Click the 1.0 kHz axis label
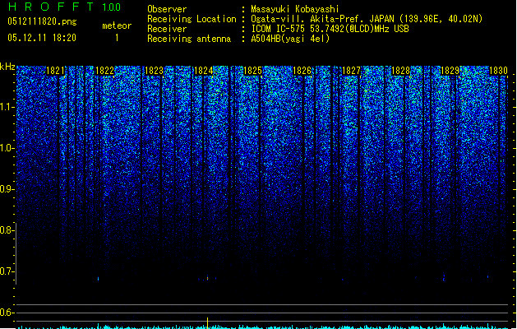This screenshot has width=517, height=329. click(x=7, y=148)
